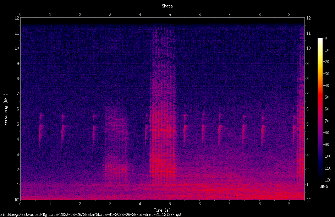This screenshot has height=217, width=335.
Task: Click the "DC" label on the right frequency axis
Action: 308,200
